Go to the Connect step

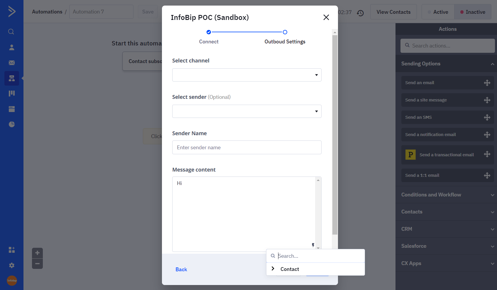tap(209, 32)
